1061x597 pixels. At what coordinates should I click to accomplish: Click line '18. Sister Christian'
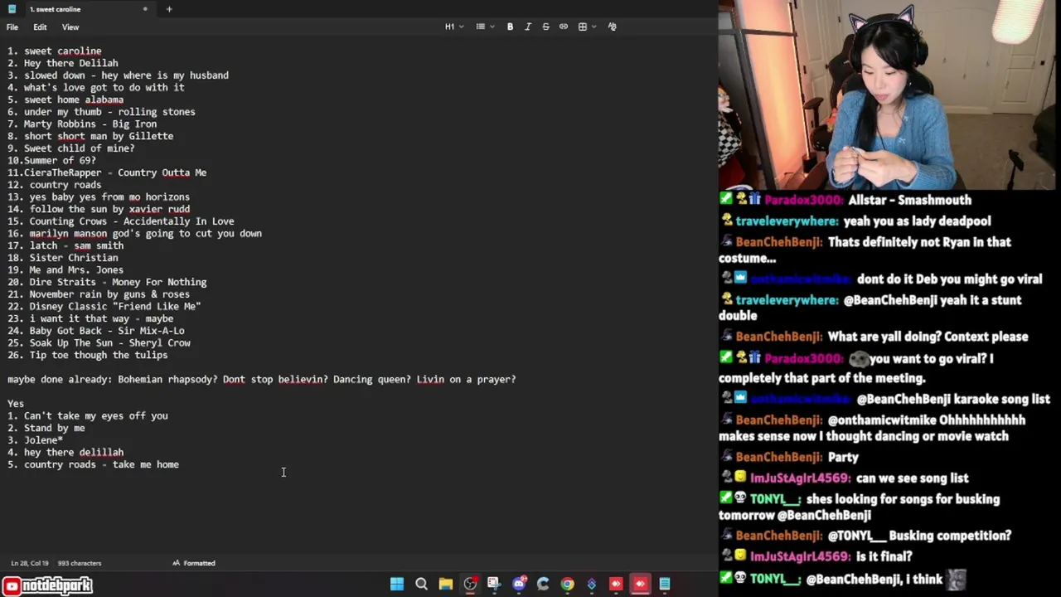point(63,258)
